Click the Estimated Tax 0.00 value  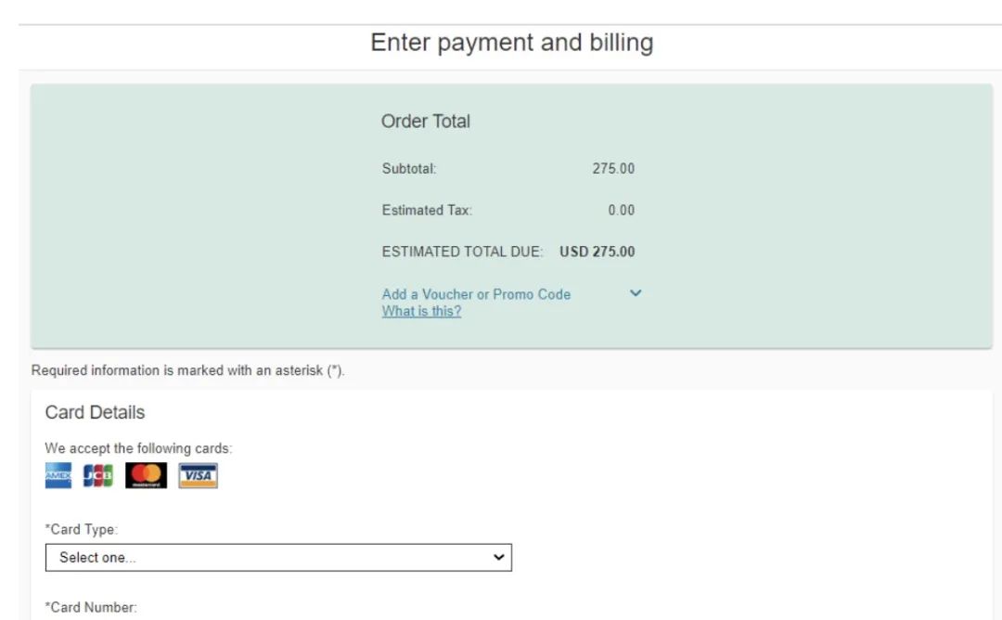pos(621,211)
